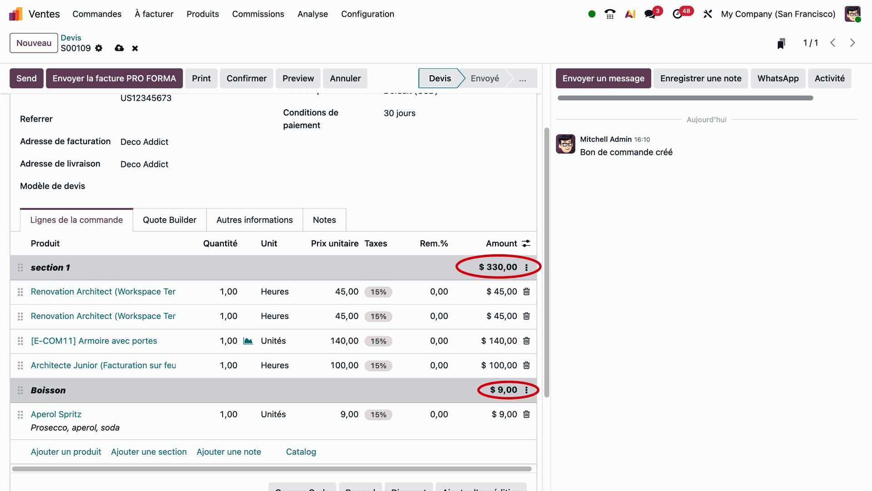This screenshot has width=872, height=491.
Task: Delete the Aperol Spritz line with trash icon
Action: pyautogui.click(x=526, y=414)
